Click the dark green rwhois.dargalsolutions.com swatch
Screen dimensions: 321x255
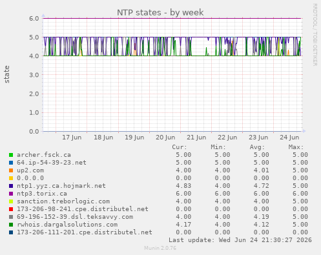[11, 225]
